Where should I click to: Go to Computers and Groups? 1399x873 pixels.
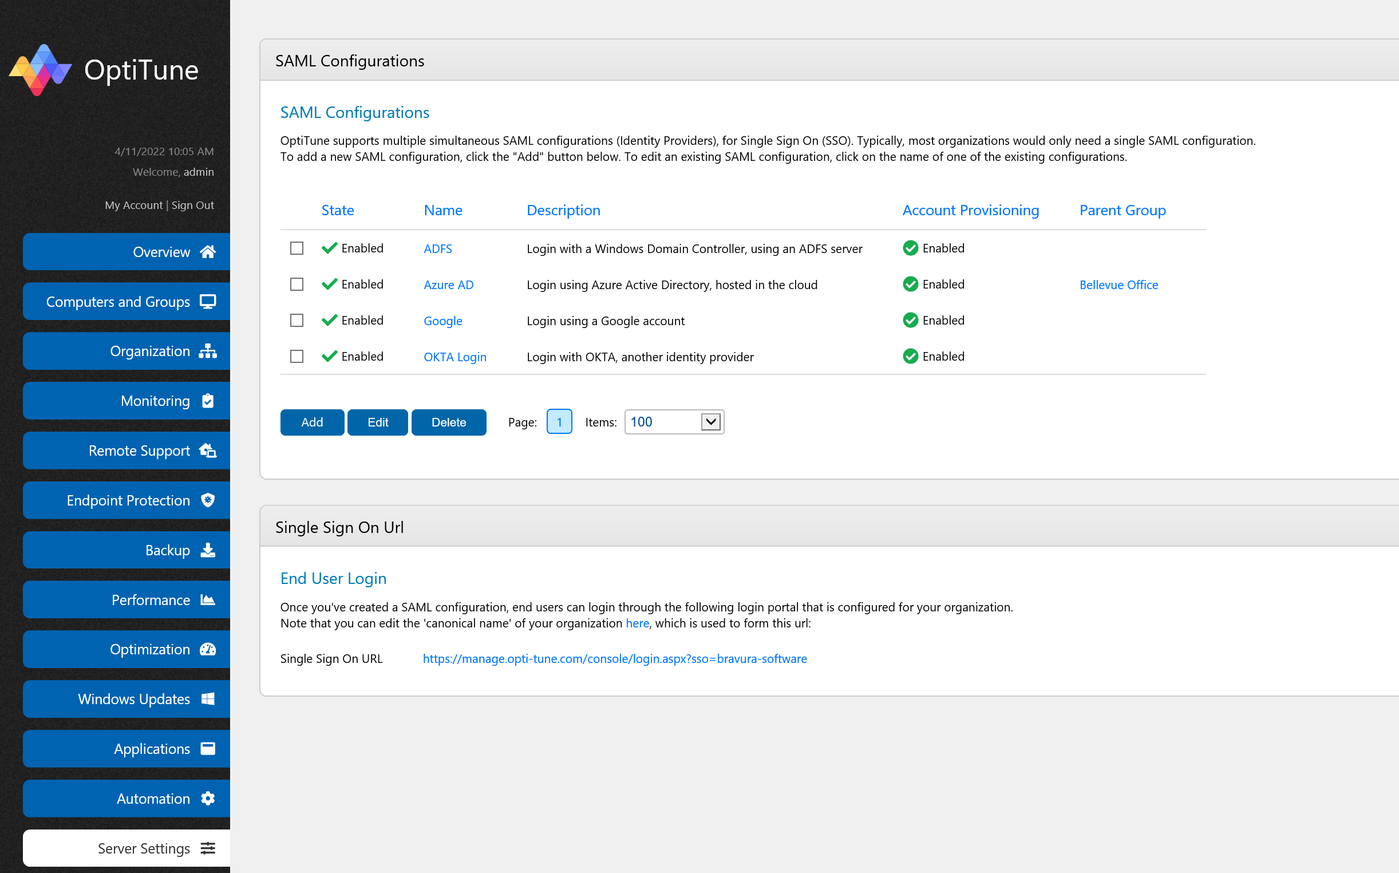pos(127,301)
